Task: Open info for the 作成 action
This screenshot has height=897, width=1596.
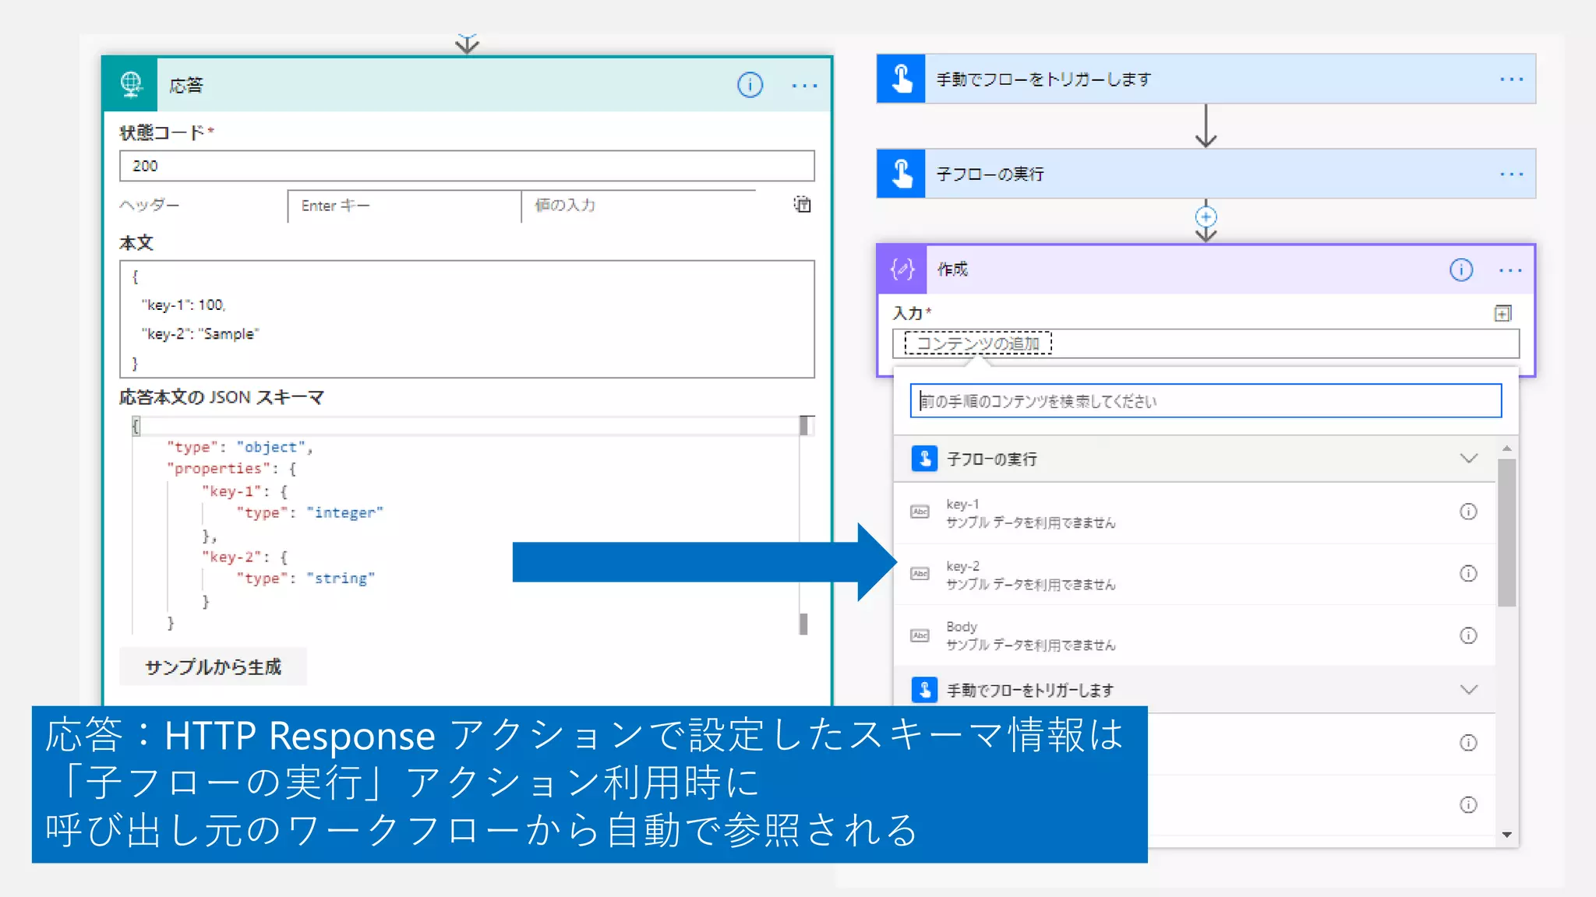Action: coord(1460,269)
